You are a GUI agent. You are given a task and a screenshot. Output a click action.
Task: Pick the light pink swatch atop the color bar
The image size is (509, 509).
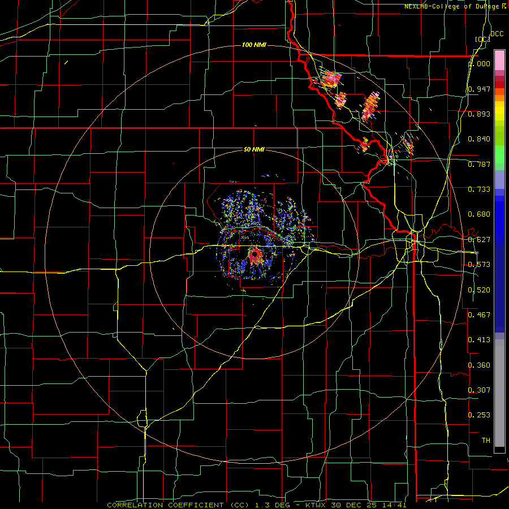click(x=499, y=60)
